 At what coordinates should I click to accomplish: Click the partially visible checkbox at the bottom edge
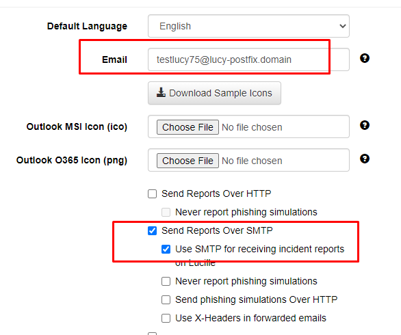point(152,334)
